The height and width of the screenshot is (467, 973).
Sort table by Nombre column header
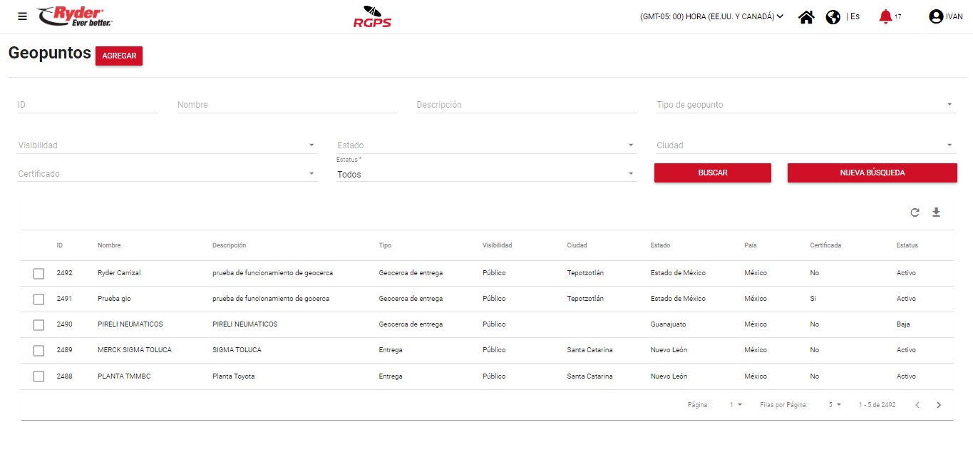click(109, 245)
